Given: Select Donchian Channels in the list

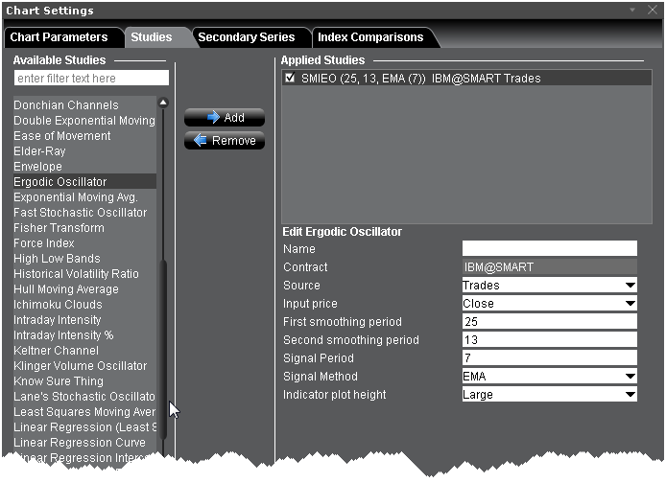Looking at the screenshot, I should (x=66, y=105).
